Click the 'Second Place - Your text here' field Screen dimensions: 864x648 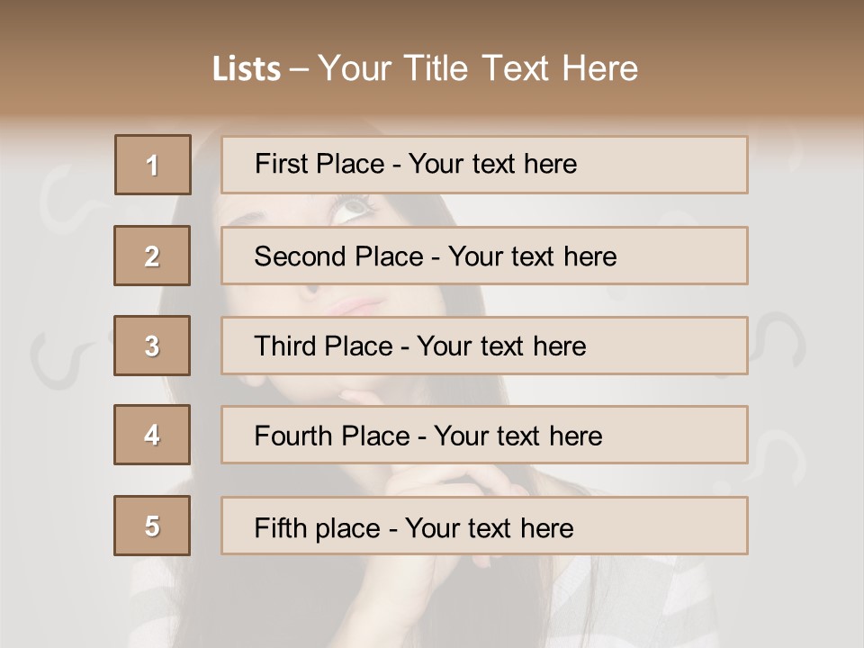[484, 256]
